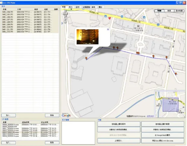
Task: Click the map overview minimap's blue viewport rectangle
Action: tap(170, 105)
